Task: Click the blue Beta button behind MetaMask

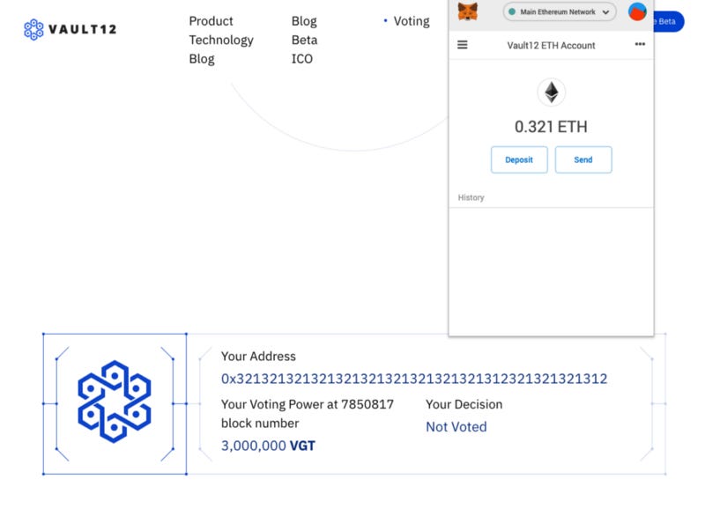Action: pyautogui.click(x=669, y=21)
